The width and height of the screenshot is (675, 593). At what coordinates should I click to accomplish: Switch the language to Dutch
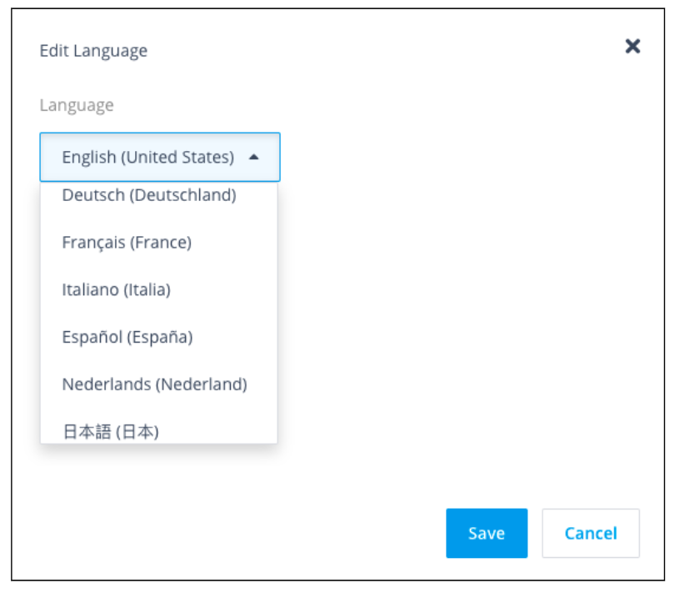coord(154,384)
